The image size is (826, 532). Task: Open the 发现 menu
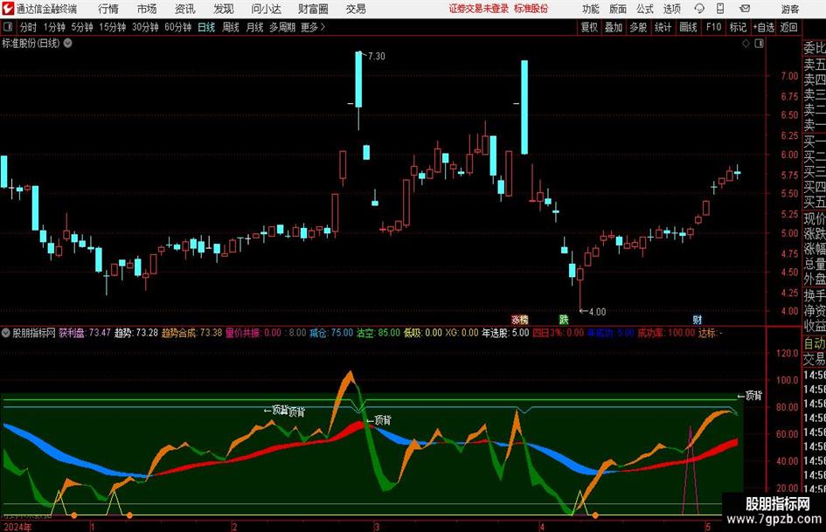coord(224,9)
